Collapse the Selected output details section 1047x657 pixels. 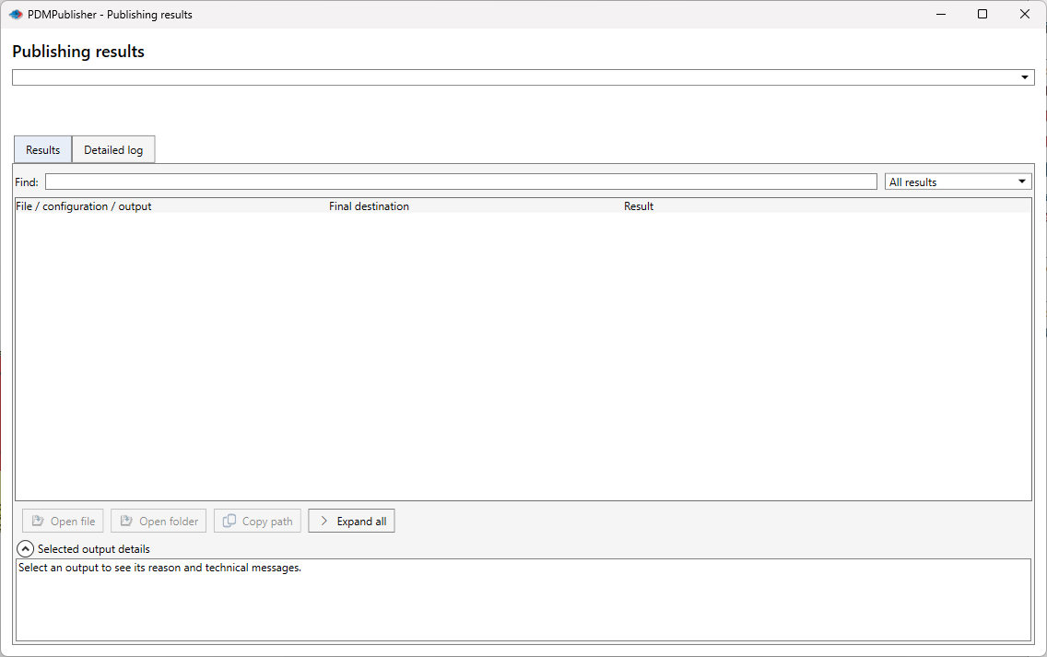[26, 549]
